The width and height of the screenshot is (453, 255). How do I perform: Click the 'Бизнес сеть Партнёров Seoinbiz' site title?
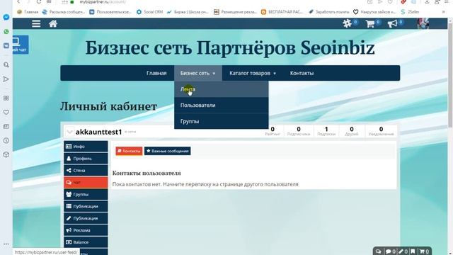tap(230, 48)
